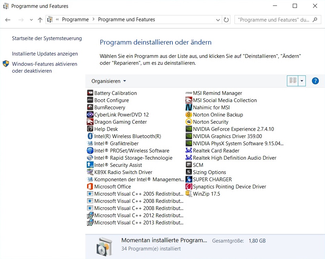Select the Intel Security Assist icon
This screenshot has width=325, height=259.
pyautogui.click(x=90, y=165)
